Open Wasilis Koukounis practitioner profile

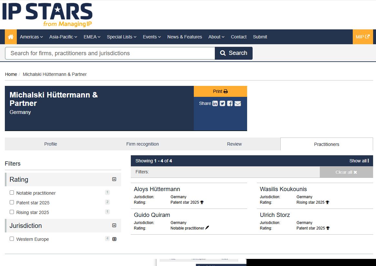[283, 189]
